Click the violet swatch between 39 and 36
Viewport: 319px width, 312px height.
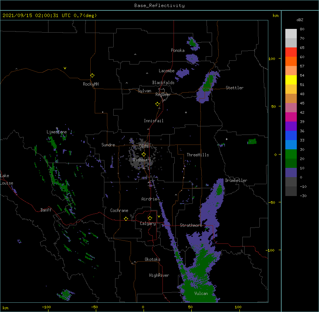click(291, 126)
